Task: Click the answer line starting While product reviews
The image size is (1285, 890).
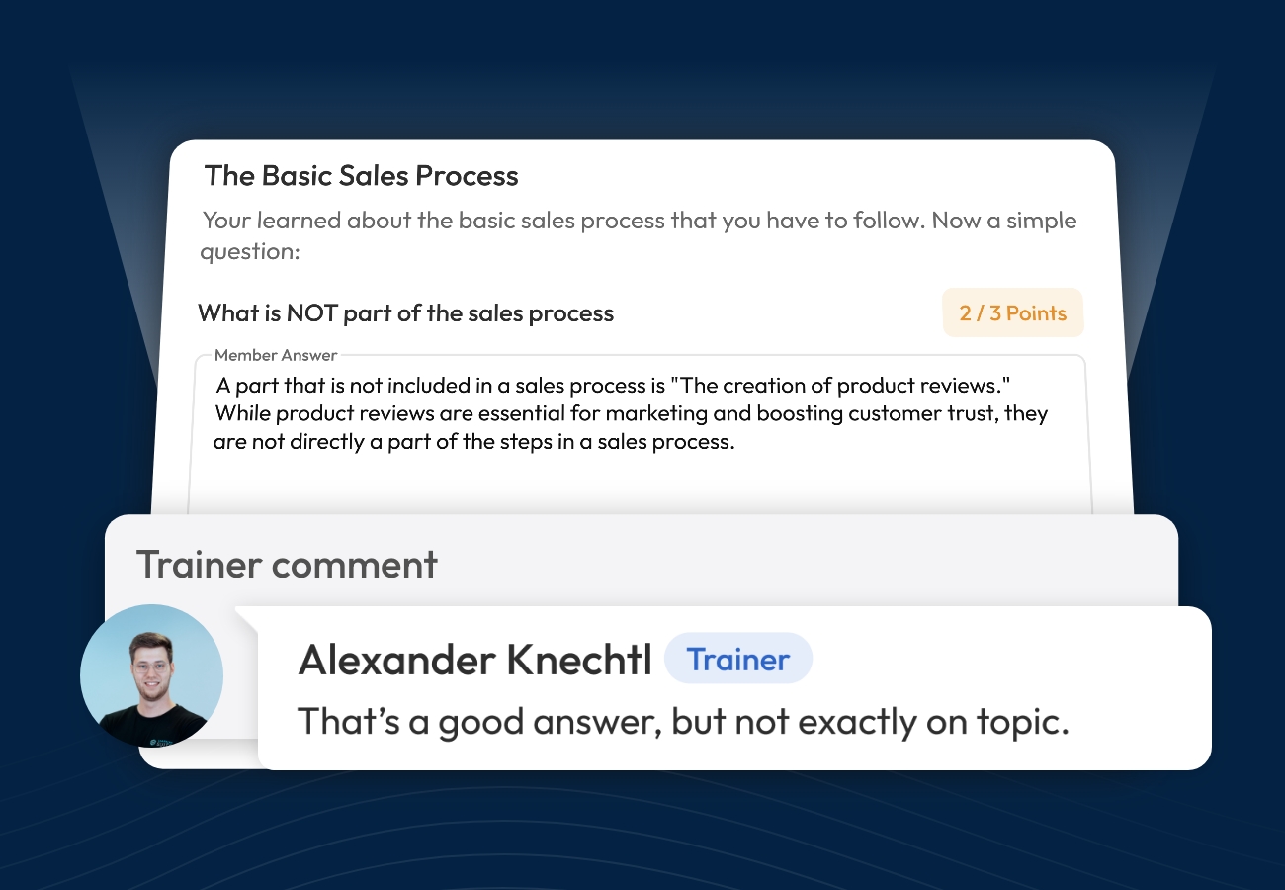Action: coord(631,413)
